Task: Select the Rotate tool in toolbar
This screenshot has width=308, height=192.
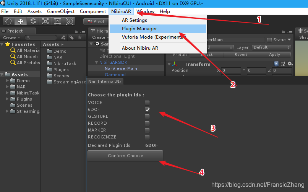Action: 33,21
